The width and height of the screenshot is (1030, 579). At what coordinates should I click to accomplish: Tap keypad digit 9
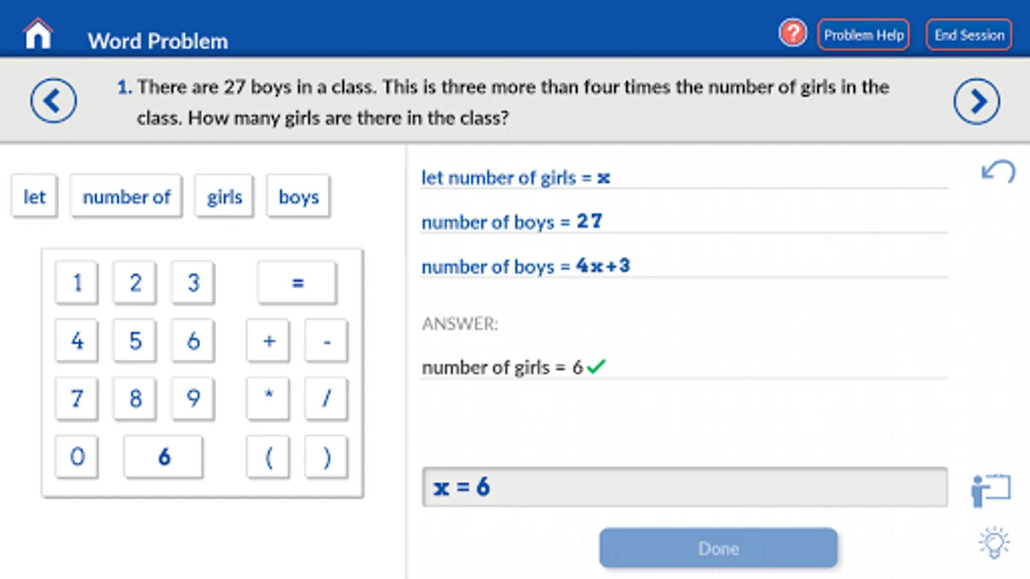click(193, 398)
